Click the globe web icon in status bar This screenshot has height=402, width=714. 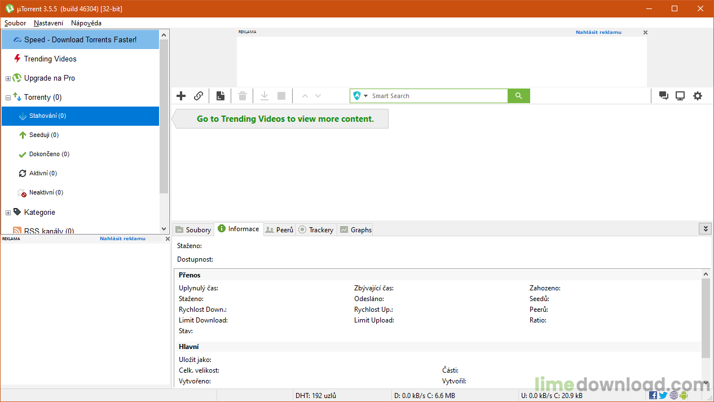tap(674, 395)
